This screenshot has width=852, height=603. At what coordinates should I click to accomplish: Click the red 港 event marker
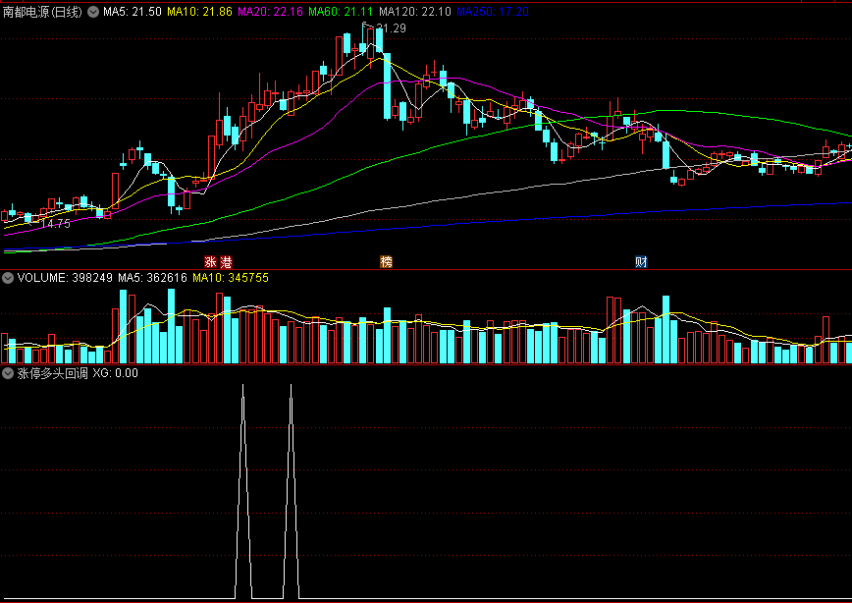(227, 262)
